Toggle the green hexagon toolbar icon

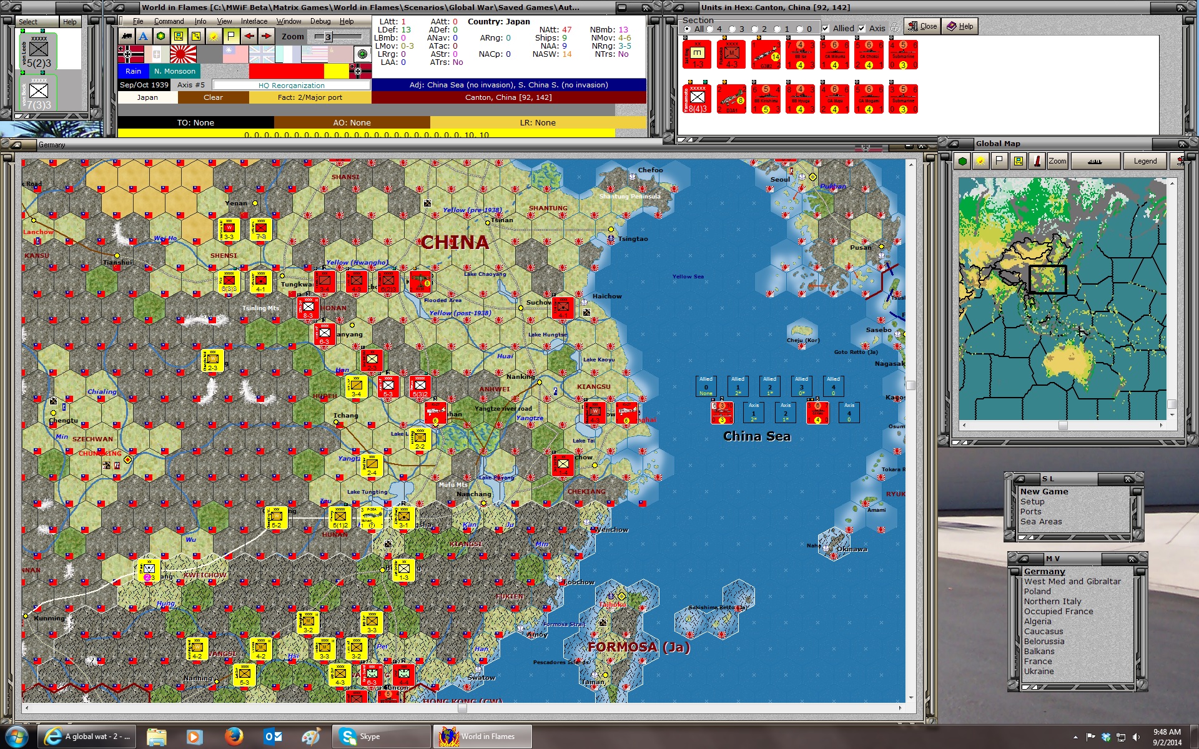point(160,36)
